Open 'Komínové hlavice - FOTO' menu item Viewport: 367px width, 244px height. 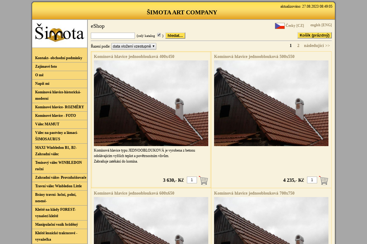(x=60, y=116)
